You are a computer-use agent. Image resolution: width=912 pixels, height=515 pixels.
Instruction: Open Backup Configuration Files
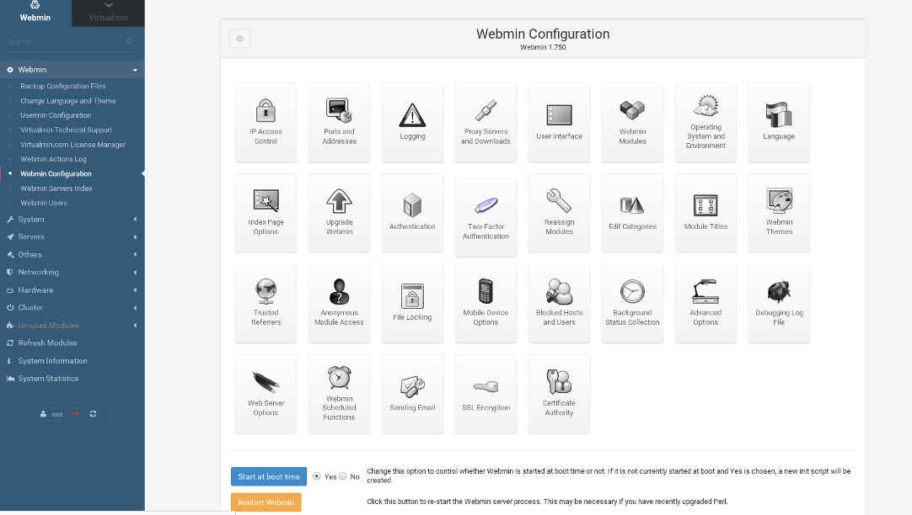click(x=63, y=86)
